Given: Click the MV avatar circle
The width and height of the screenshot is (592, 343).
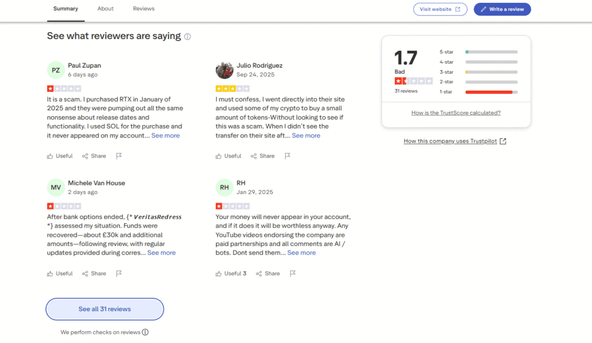Looking at the screenshot, I should 56,187.
